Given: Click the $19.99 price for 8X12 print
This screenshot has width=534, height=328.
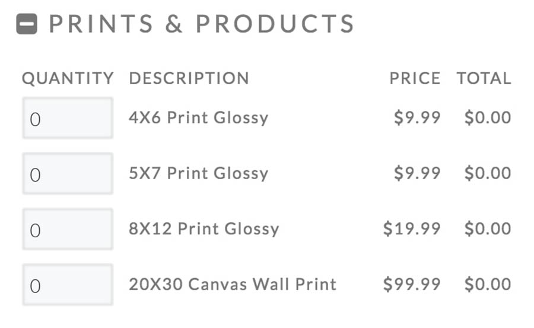Looking at the screenshot, I should point(412,229).
